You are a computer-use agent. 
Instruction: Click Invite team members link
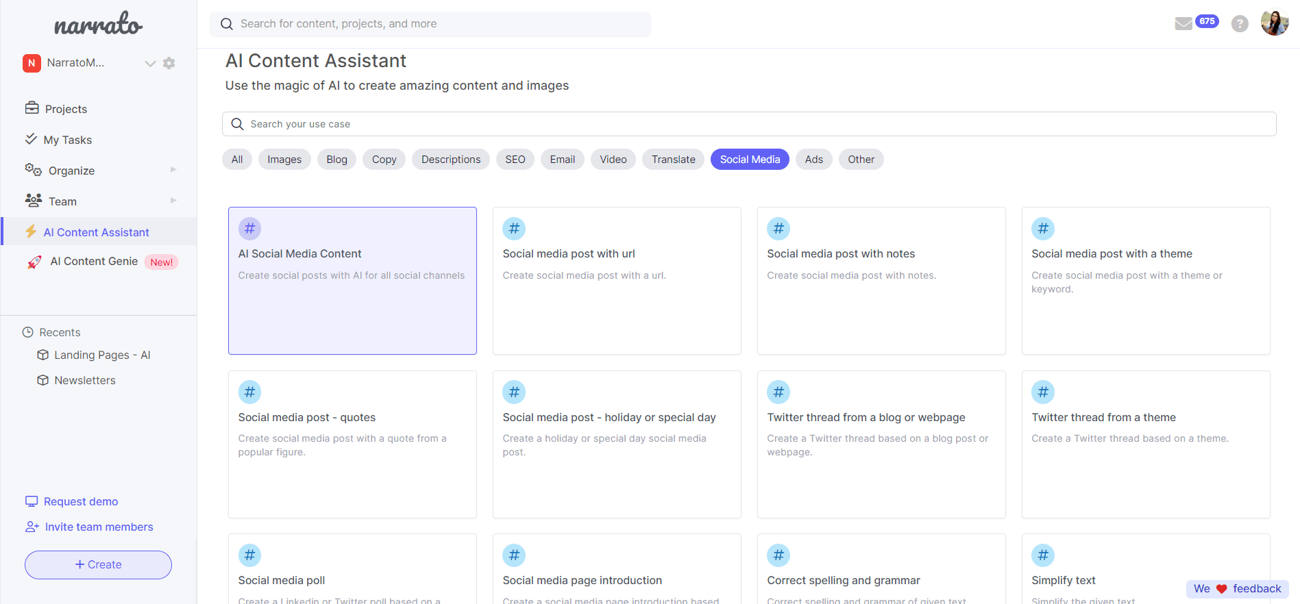pos(99,527)
